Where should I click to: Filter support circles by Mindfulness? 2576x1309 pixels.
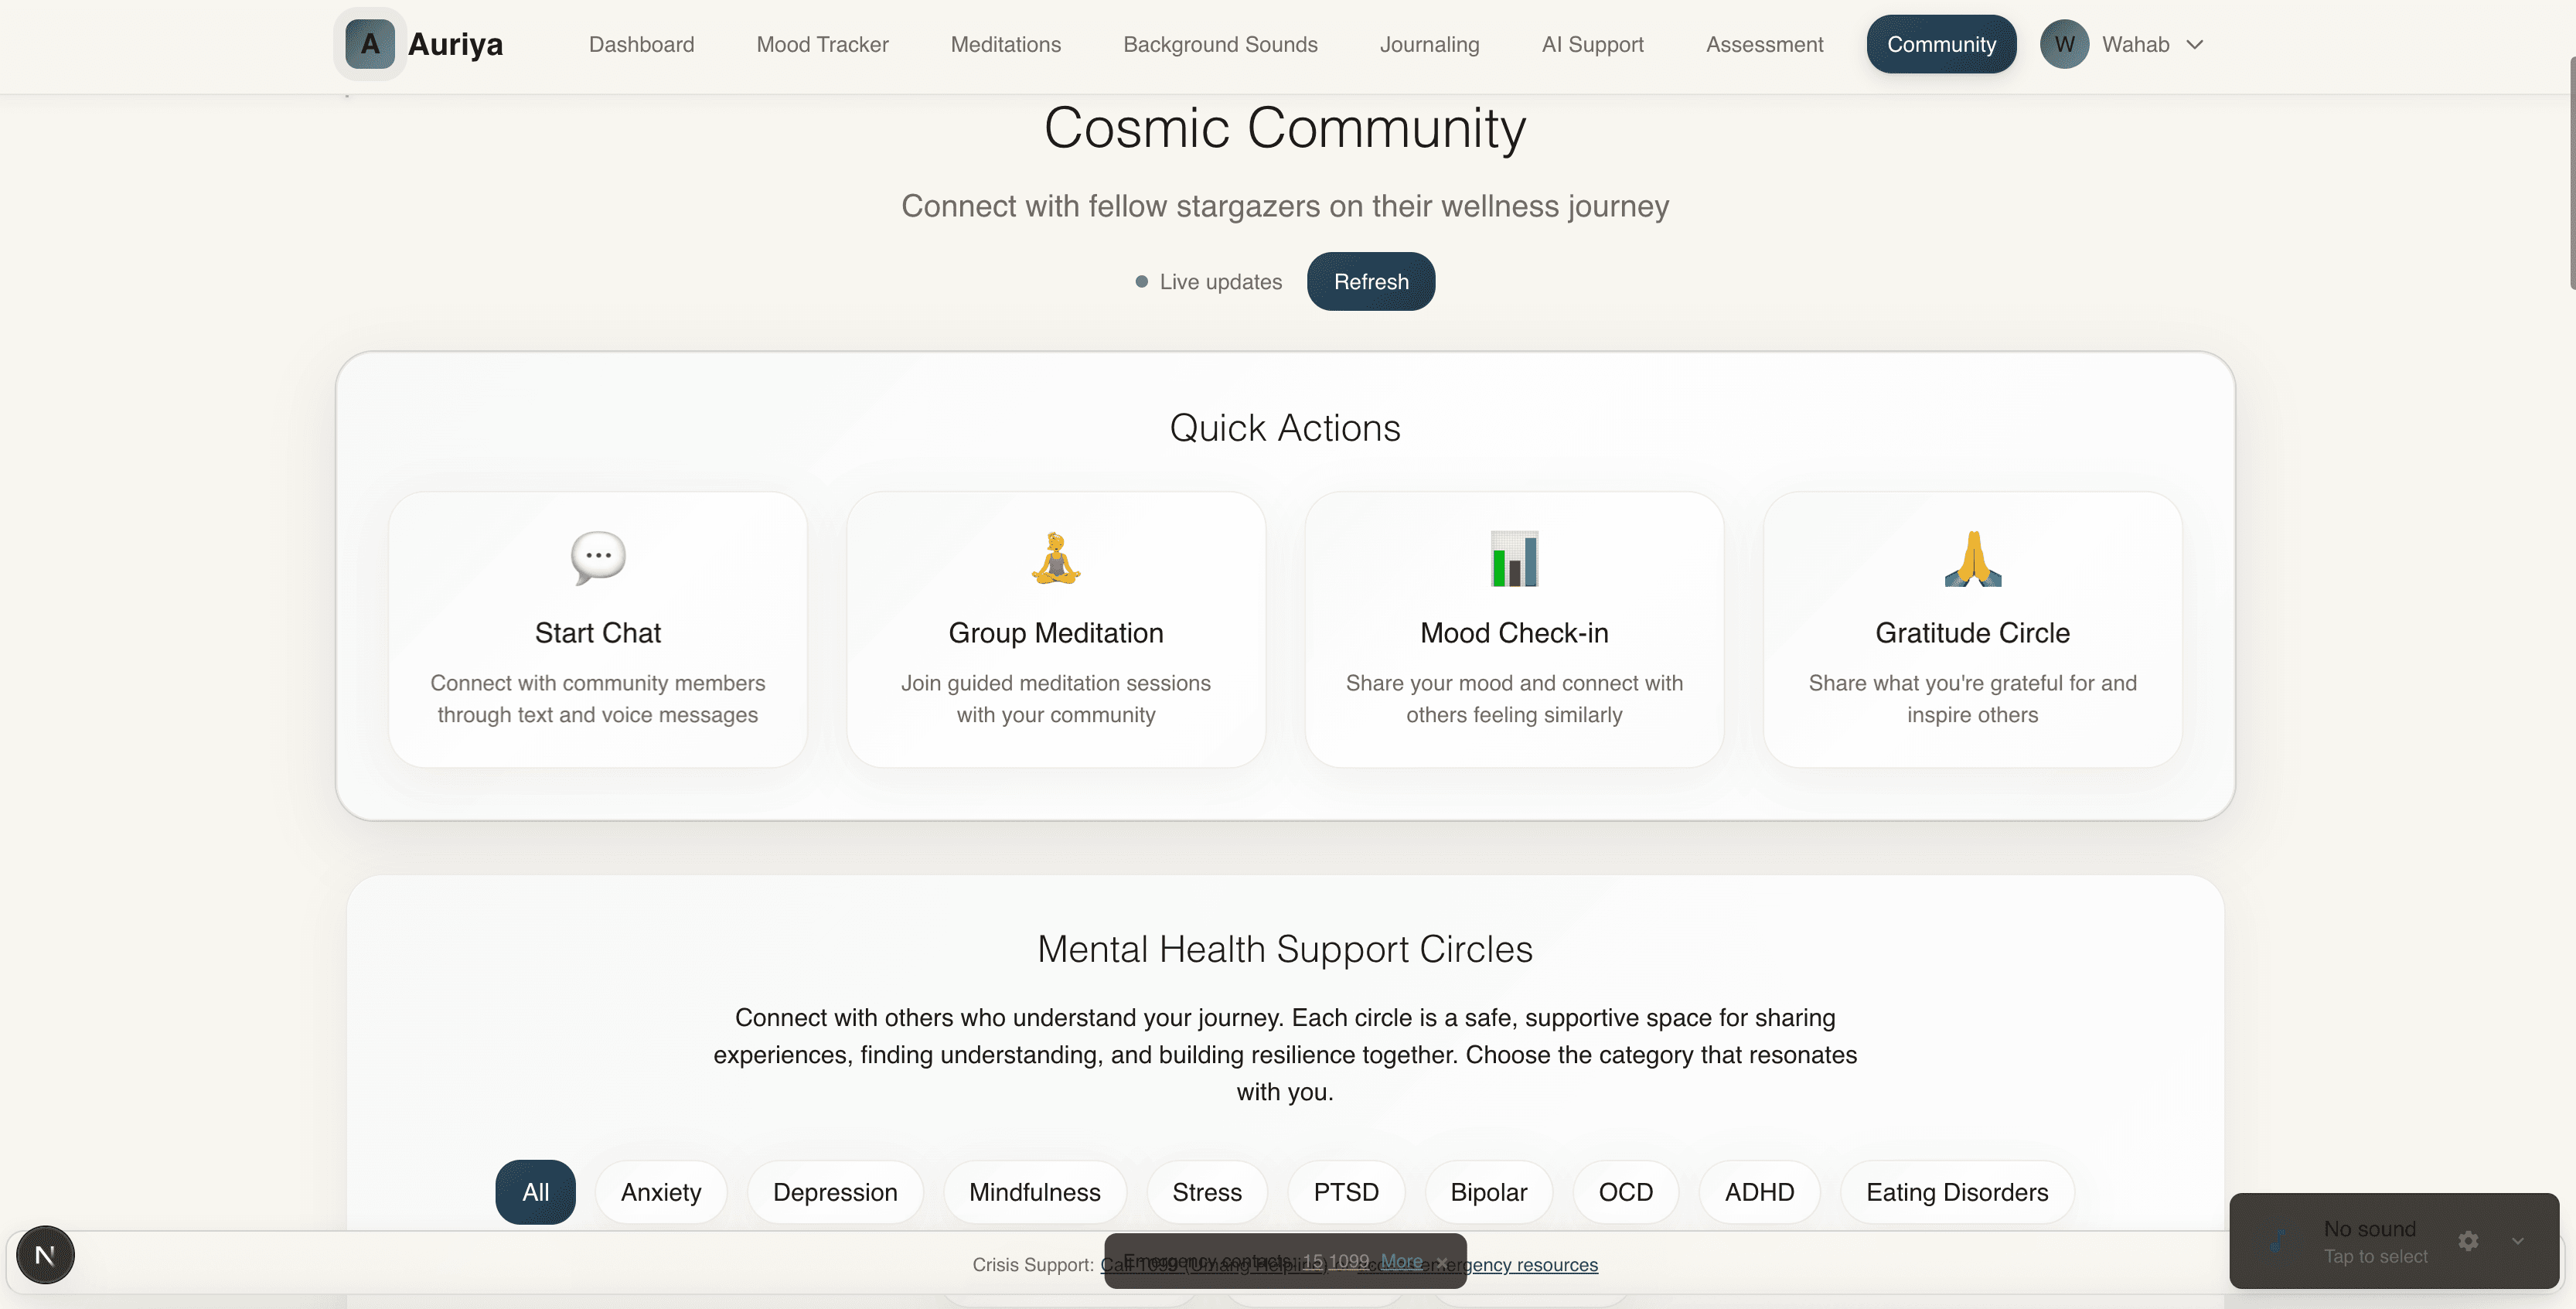(1034, 1191)
